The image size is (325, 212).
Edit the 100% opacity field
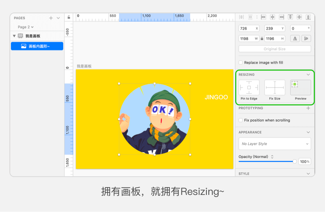pos(305,162)
